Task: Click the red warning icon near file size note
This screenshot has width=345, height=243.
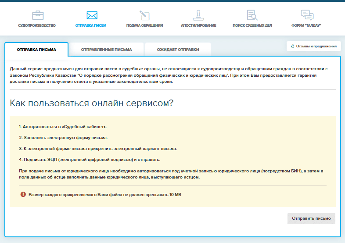Action: (23, 194)
